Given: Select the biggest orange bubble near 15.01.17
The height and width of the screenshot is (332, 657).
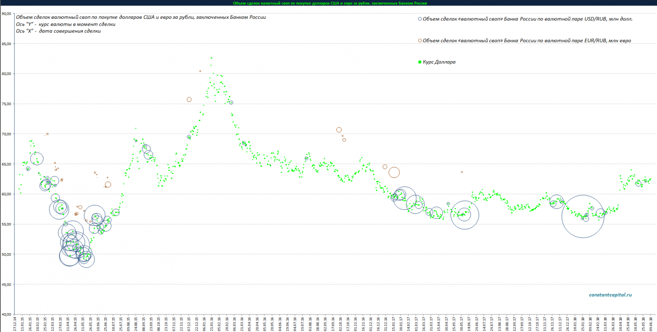Looking at the screenshot, I should pos(394,173).
